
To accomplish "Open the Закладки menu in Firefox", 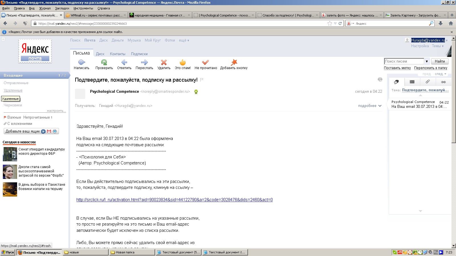I will tap(62, 8).
